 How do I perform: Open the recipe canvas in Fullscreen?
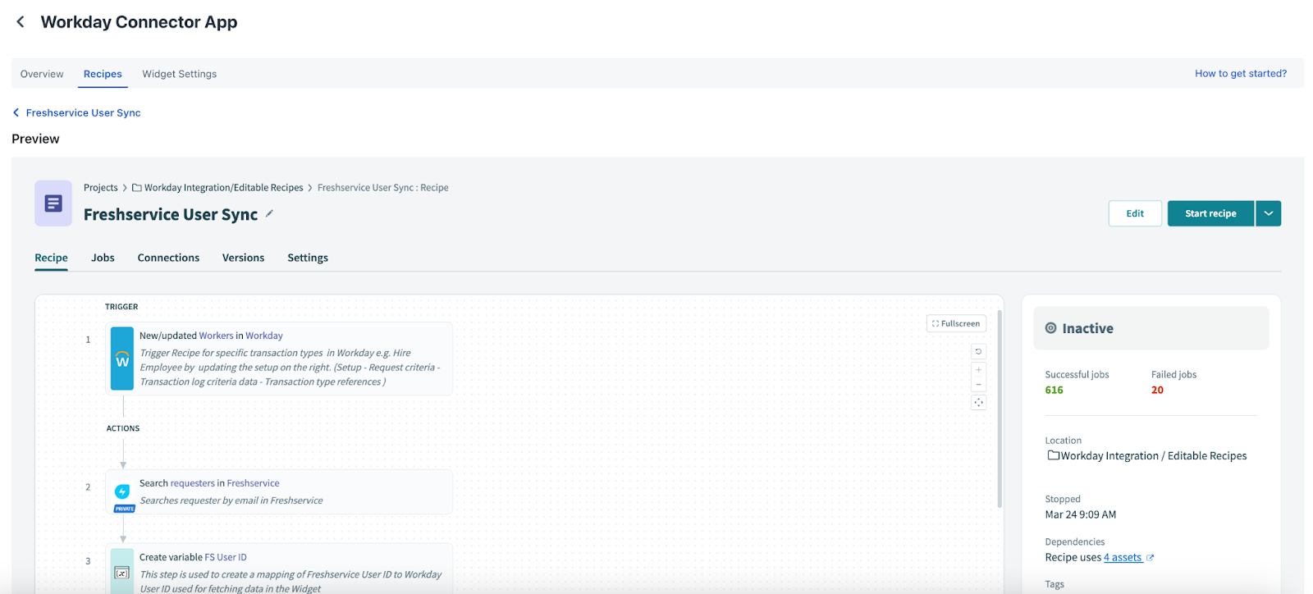tap(956, 323)
